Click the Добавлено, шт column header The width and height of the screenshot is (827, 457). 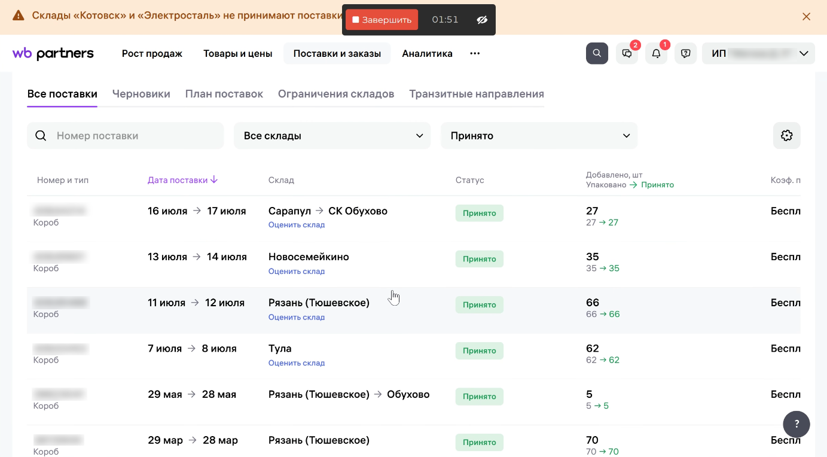(615, 175)
